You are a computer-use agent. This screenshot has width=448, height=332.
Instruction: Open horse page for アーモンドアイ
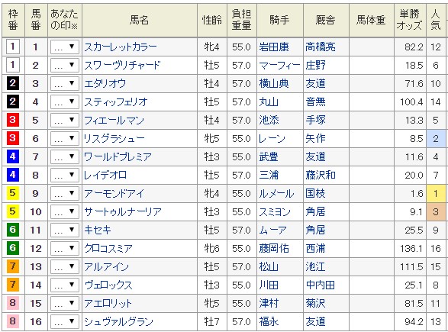click(x=114, y=193)
